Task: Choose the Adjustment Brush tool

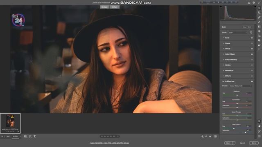Action: (259, 22)
